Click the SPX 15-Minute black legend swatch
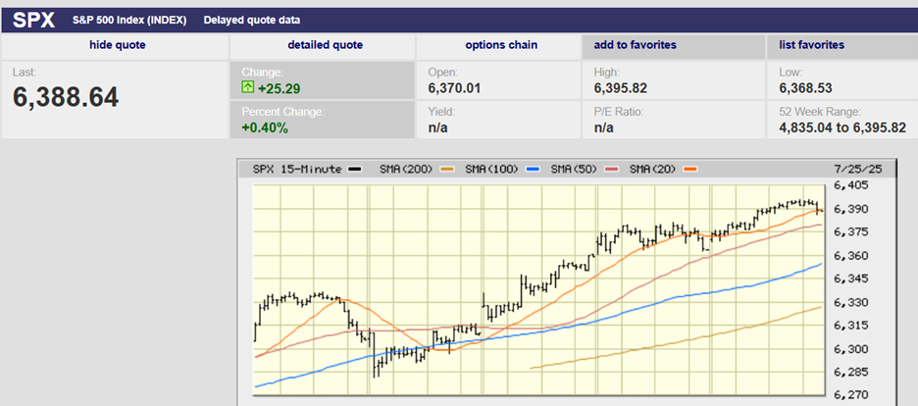Screen dimensions: 918x406 pos(354,170)
